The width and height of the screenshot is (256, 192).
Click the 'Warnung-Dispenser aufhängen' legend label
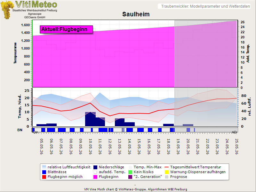click(198, 172)
